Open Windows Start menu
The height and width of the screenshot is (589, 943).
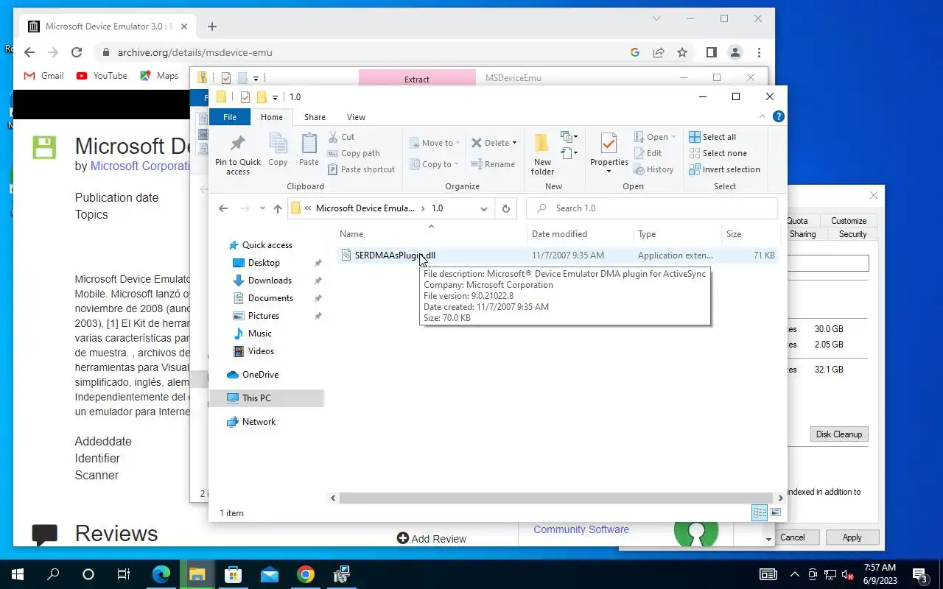[17, 574]
